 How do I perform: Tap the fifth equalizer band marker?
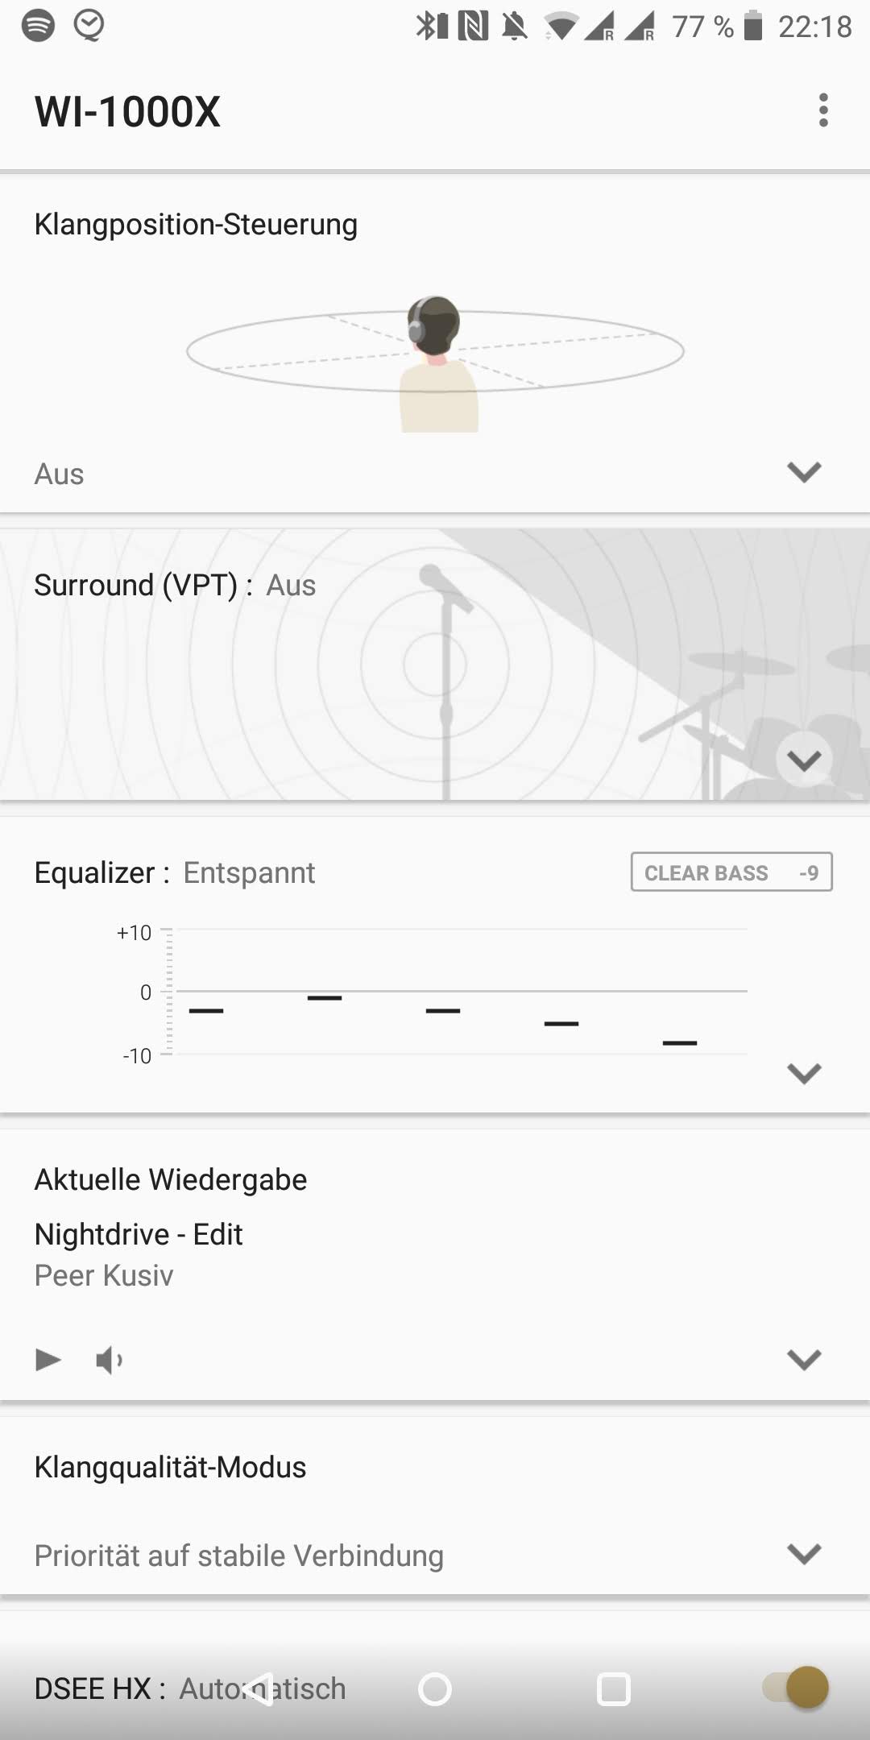[679, 1043]
